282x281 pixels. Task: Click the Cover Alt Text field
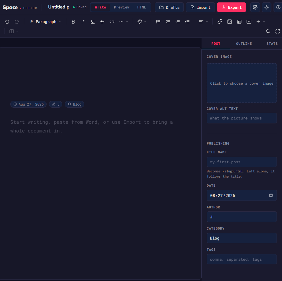pyautogui.click(x=242, y=118)
